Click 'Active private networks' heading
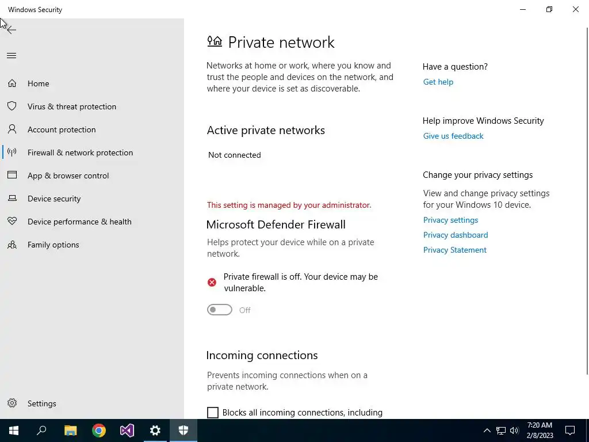 pos(266,130)
